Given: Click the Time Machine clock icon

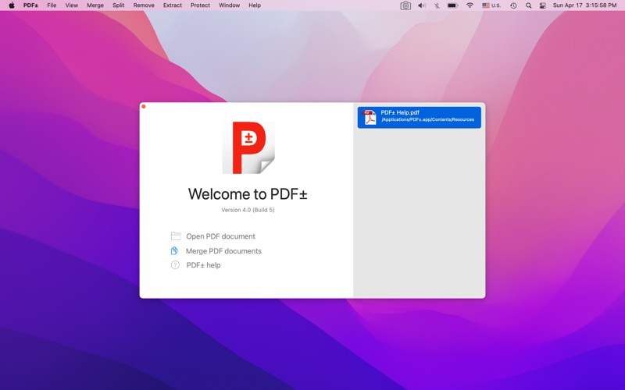Looking at the screenshot, I should pyautogui.click(x=513, y=5).
